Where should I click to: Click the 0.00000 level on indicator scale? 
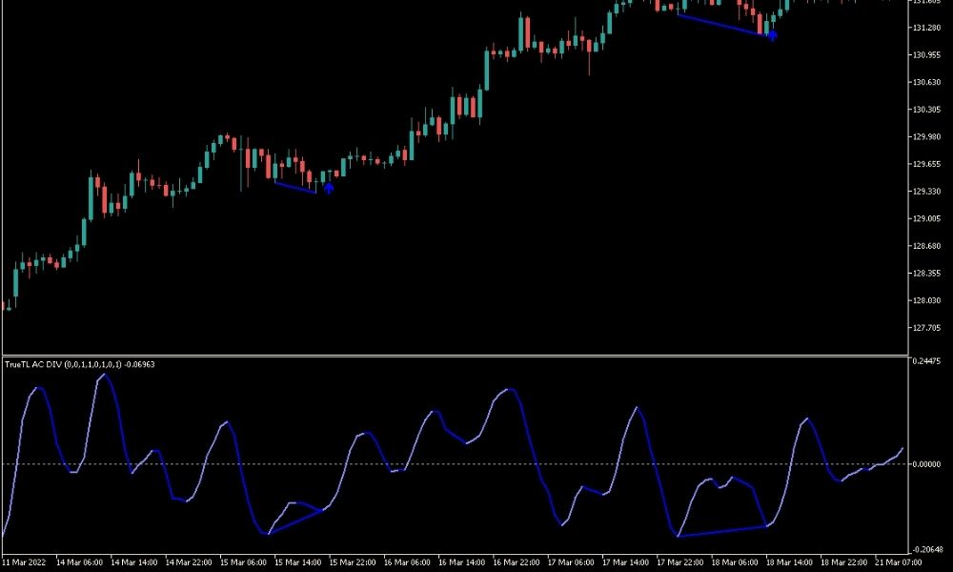926,464
